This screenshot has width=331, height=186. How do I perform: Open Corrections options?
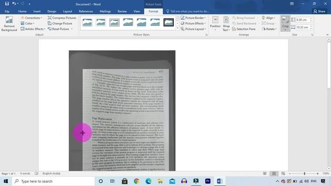point(31,18)
